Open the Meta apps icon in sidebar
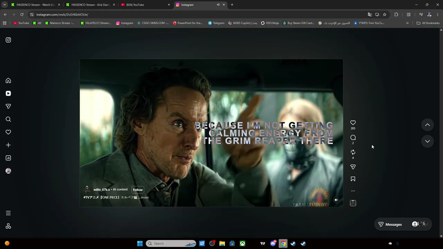The image size is (443, 249). pyautogui.click(x=8, y=226)
